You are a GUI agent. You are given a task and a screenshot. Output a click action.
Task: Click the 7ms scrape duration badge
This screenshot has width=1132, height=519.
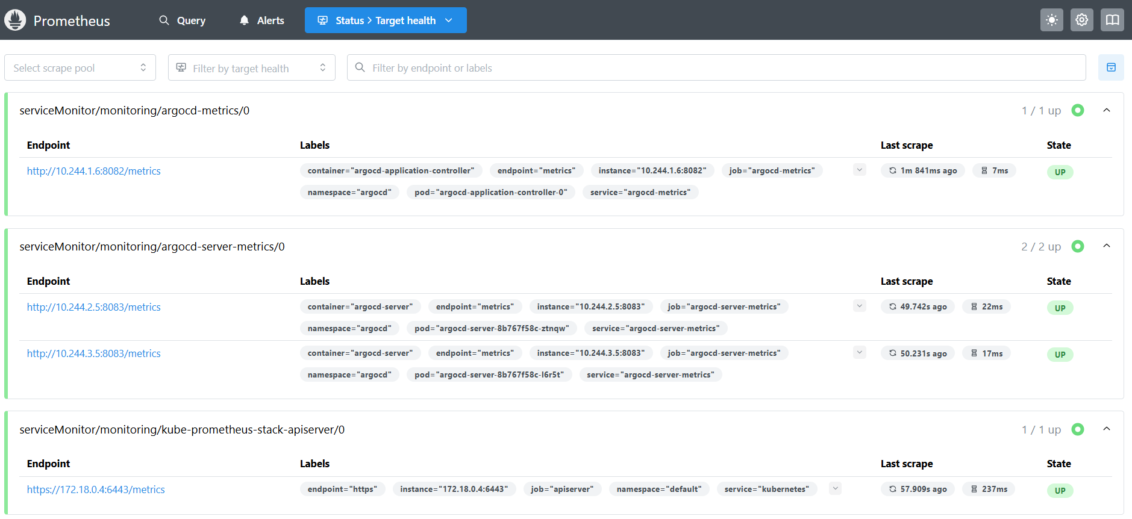pos(995,170)
